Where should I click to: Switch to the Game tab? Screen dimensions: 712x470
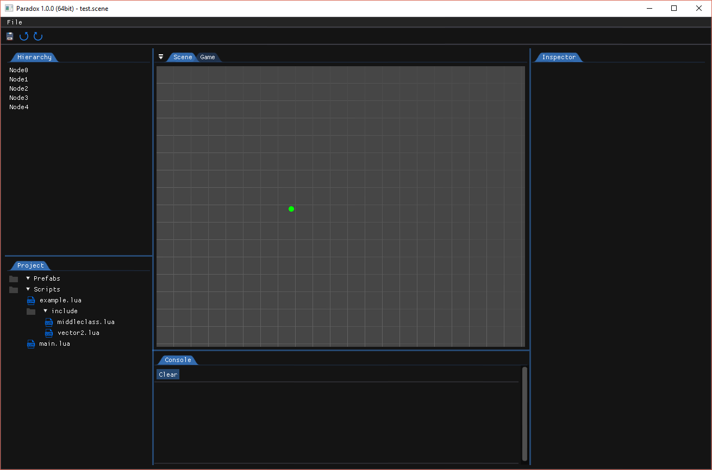(x=208, y=57)
